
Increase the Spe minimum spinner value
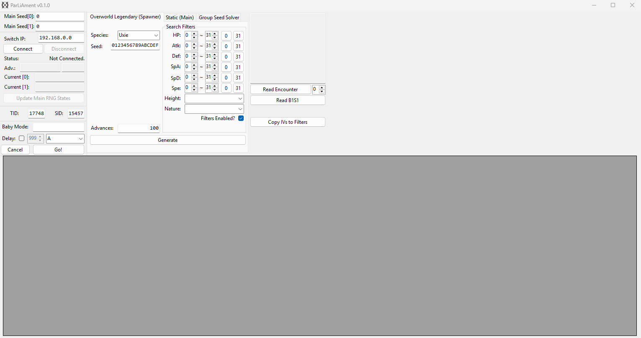point(194,86)
